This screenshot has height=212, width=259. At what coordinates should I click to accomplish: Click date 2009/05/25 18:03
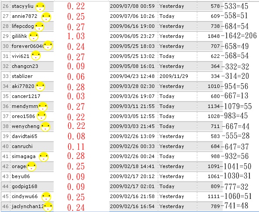pyautogui.click(x=132, y=46)
